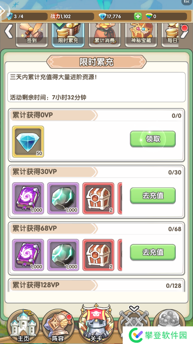The image size is (193, 344).
Task: Switch to the 签到 tab
Action: click(32, 35)
